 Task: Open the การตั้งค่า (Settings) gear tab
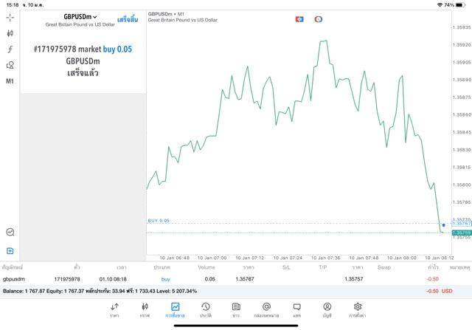click(x=357, y=310)
